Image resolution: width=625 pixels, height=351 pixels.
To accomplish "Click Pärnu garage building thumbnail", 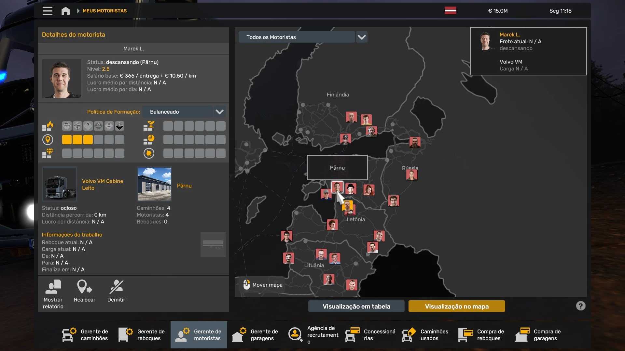I will 154,184.
